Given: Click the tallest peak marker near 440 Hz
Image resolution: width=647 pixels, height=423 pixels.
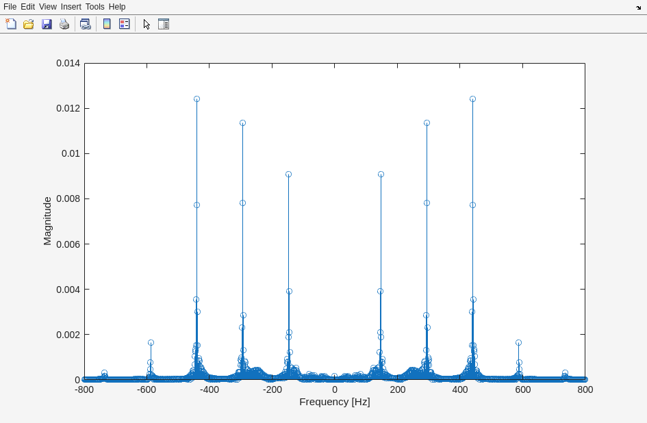Looking at the screenshot, I should (472, 99).
